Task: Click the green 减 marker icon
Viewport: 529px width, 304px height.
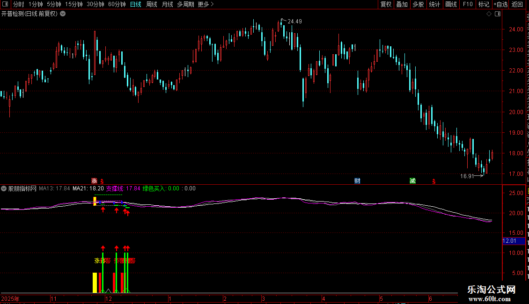Action: 412,181
